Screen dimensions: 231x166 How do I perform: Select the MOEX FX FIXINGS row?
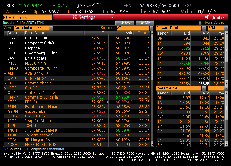pyautogui.click(x=77, y=145)
